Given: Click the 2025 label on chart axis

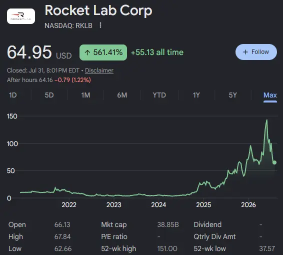Looking at the screenshot, I should pos(203,205).
